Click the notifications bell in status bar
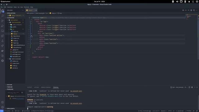 point(197,111)
